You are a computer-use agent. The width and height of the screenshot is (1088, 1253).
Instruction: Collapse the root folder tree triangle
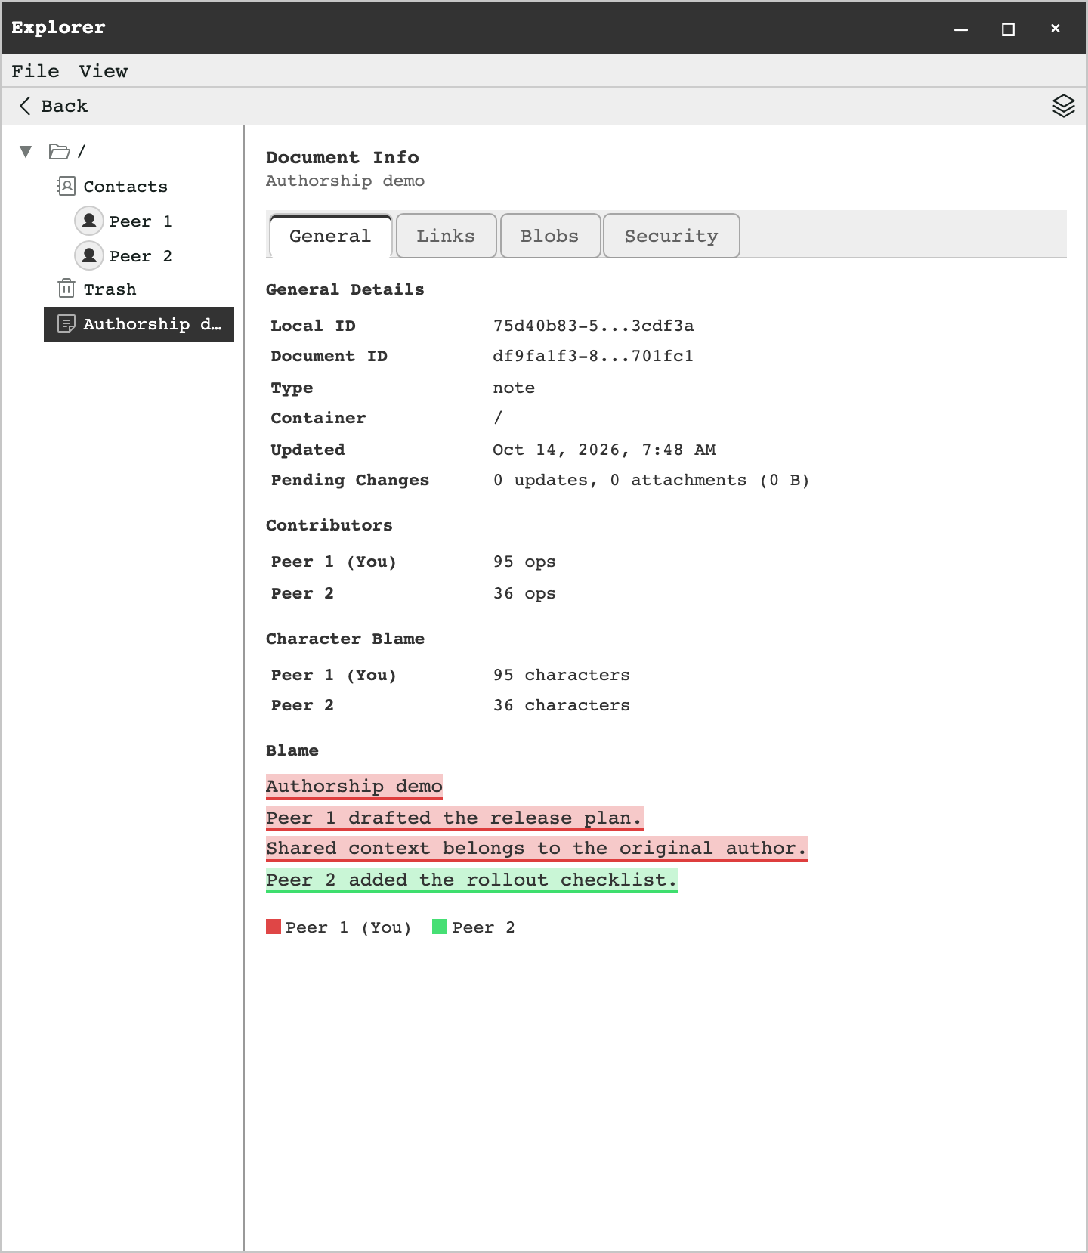(26, 151)
